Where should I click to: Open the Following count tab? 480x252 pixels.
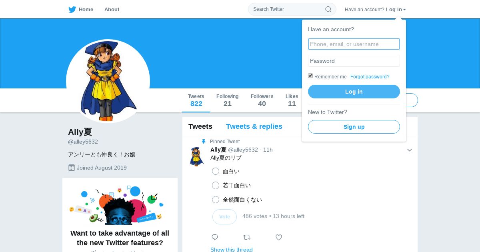tap(228, 100)
